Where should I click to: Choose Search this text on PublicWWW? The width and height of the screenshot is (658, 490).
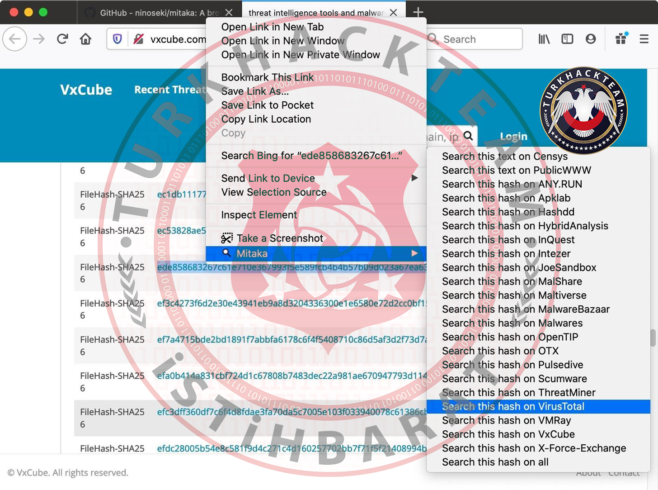[538, 171]
